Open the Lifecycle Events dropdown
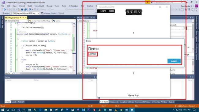Screen dimensions: 199x112 click(x=49, y=13)
